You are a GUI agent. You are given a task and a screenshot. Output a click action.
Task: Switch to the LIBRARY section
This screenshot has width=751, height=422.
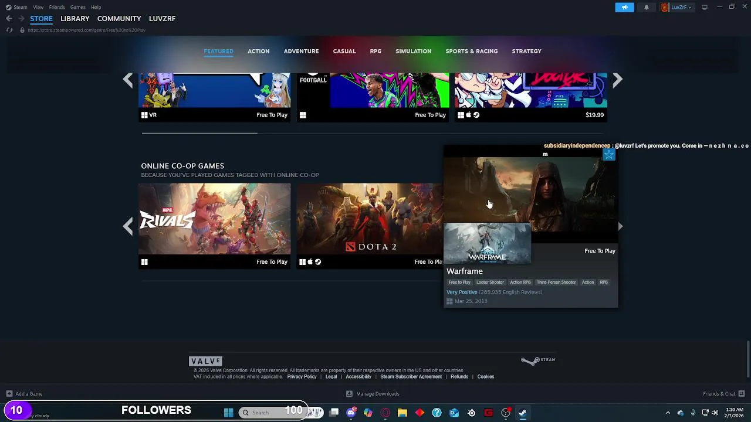pyautogui.click(x=75, y=18)
